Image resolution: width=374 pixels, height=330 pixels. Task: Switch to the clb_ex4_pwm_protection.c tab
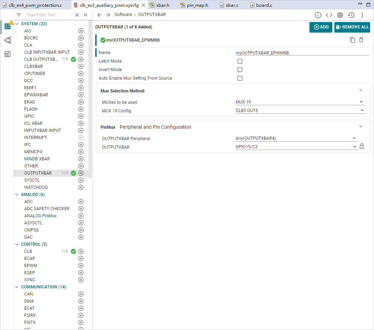(35, 5)
